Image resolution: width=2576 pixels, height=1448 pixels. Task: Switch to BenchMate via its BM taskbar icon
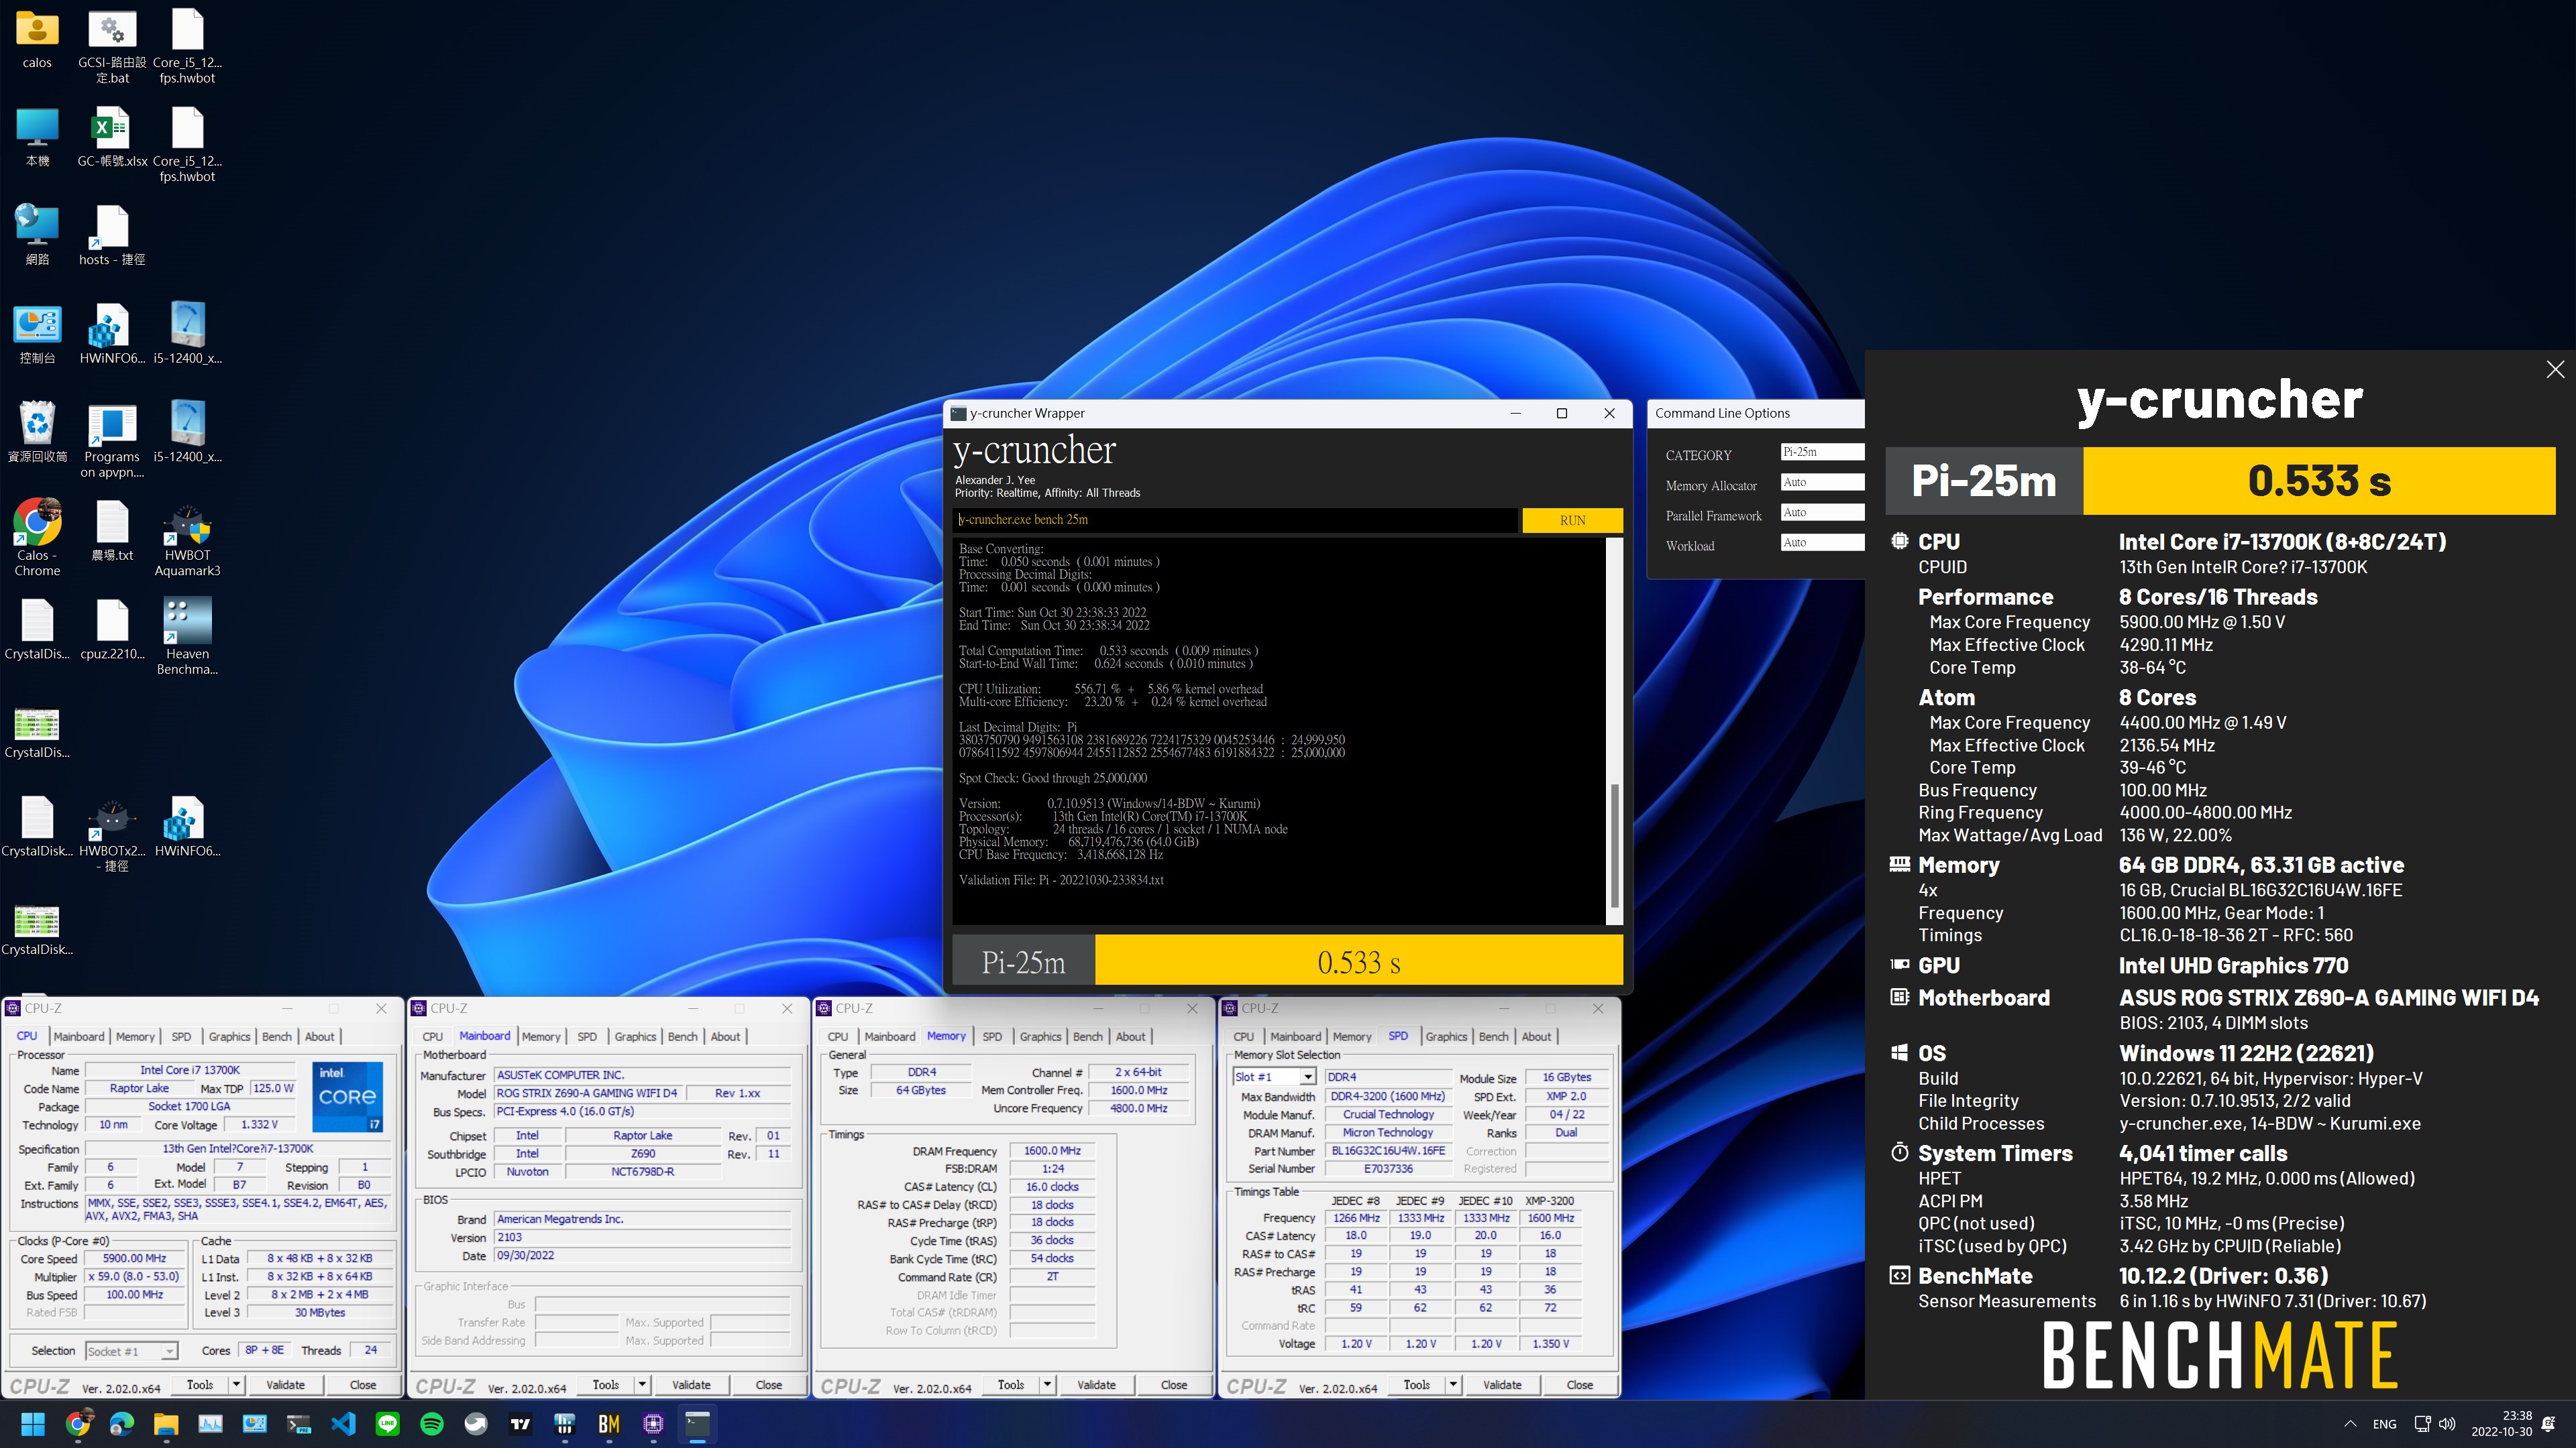pyautogui.click(x=609, y=1424)
